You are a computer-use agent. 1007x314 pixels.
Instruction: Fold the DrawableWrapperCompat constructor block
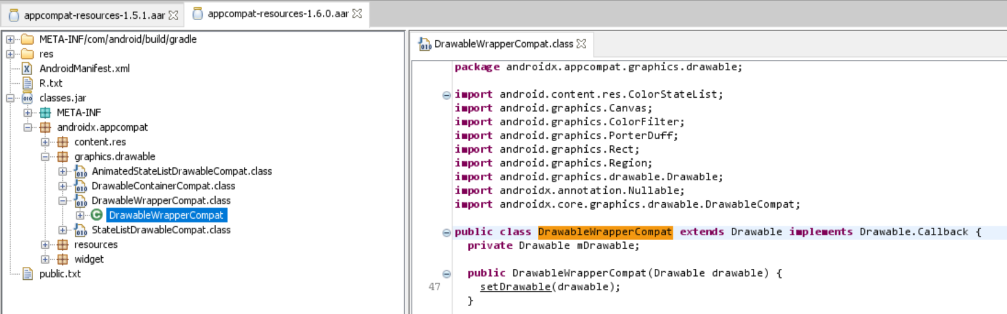pyautogui.click(x=447, y=274)
